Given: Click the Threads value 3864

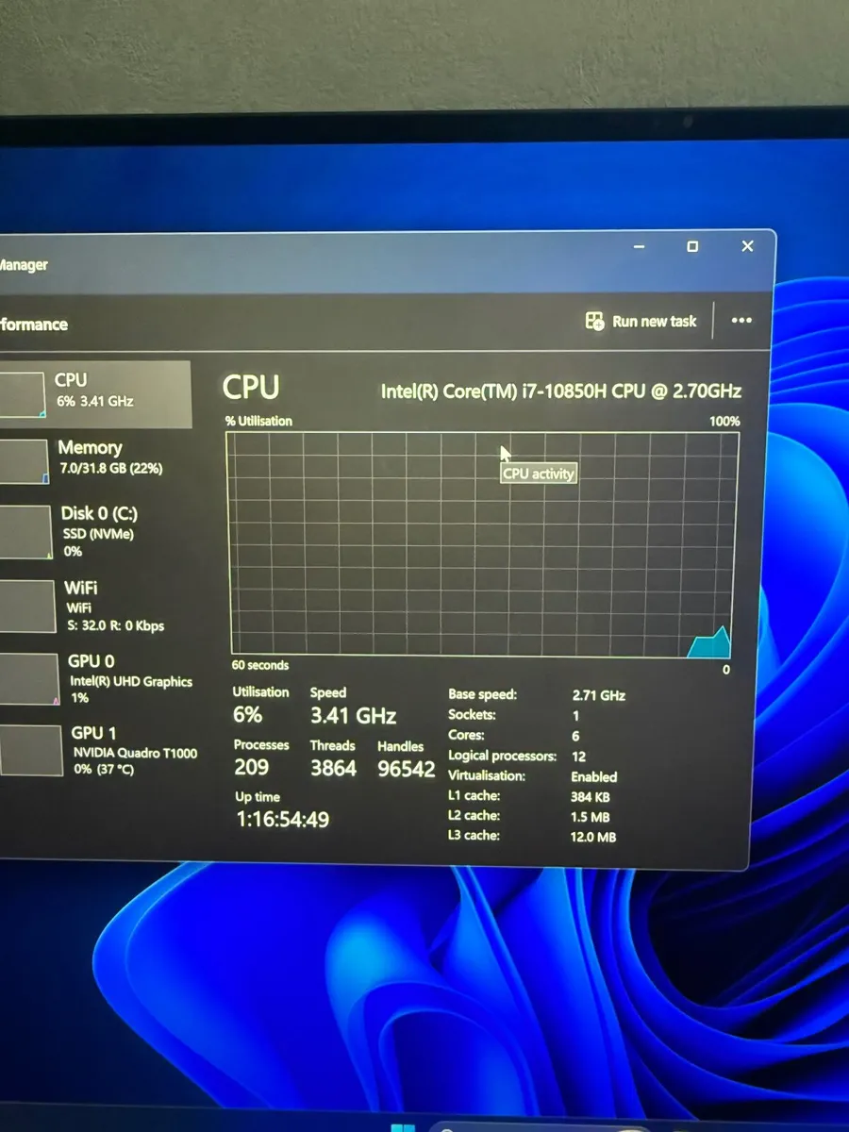Looking at the screenshot, I should (333, 768).
